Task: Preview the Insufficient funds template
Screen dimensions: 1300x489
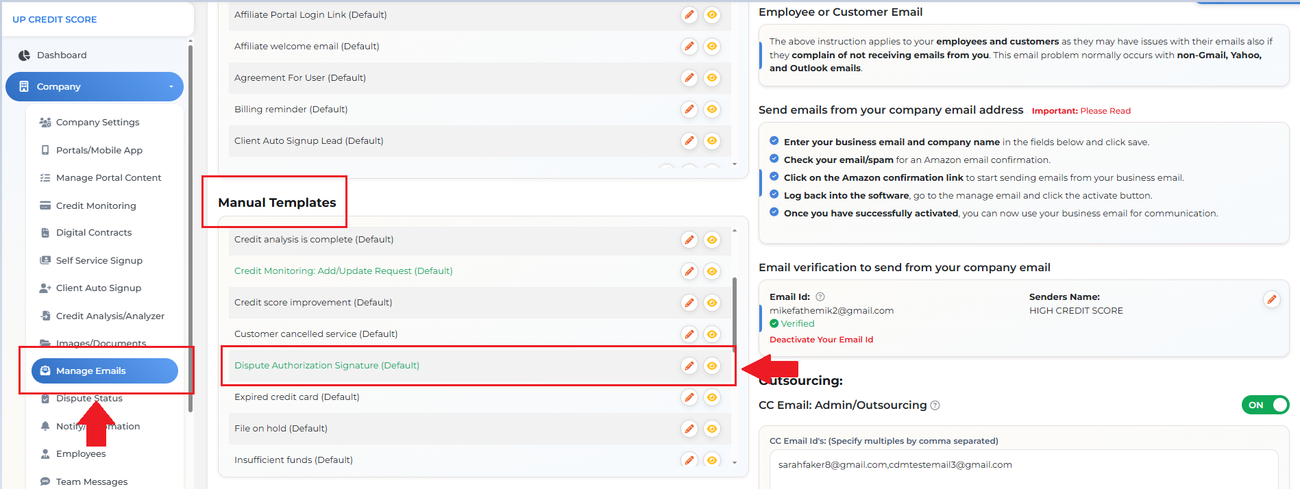Action: 712,460
